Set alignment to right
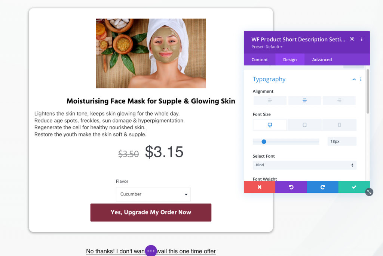 click(339, 100)
